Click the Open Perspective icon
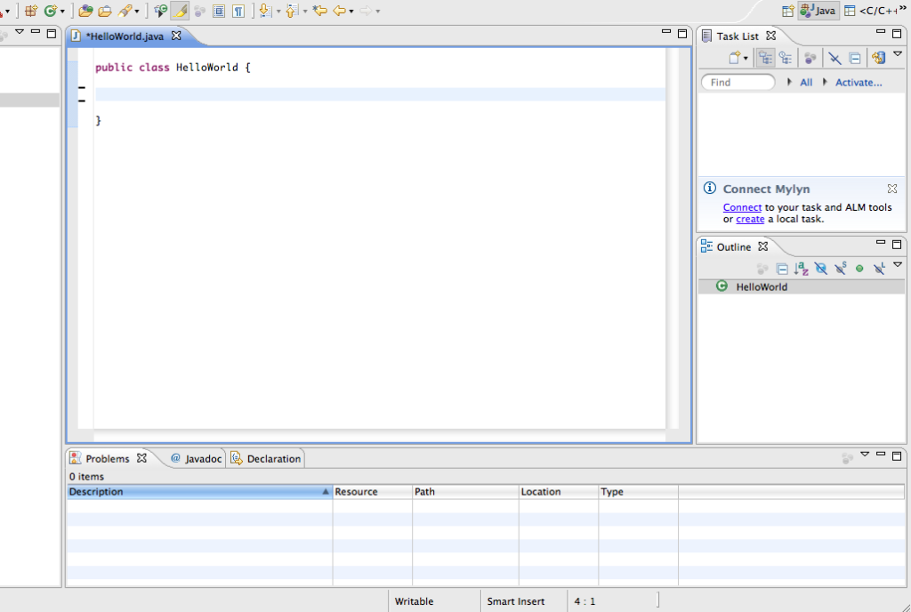Screen dimensions: 911x612 pos(788,11)
